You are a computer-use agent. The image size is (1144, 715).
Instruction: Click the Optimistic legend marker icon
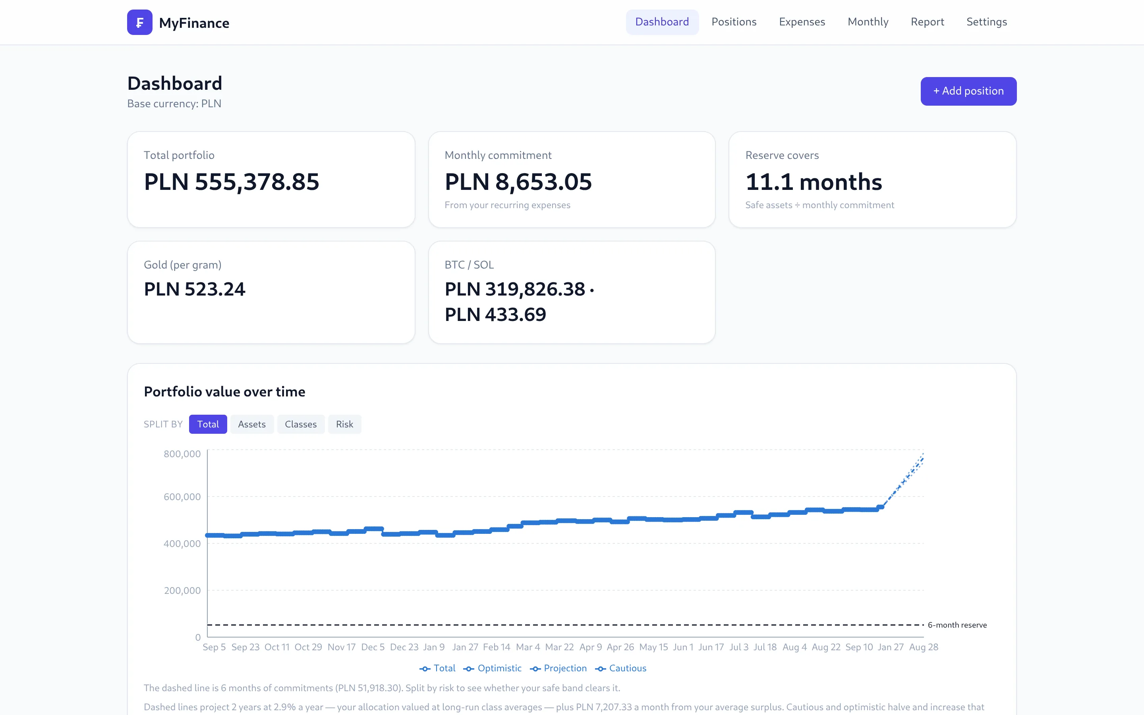click(468, 669)
